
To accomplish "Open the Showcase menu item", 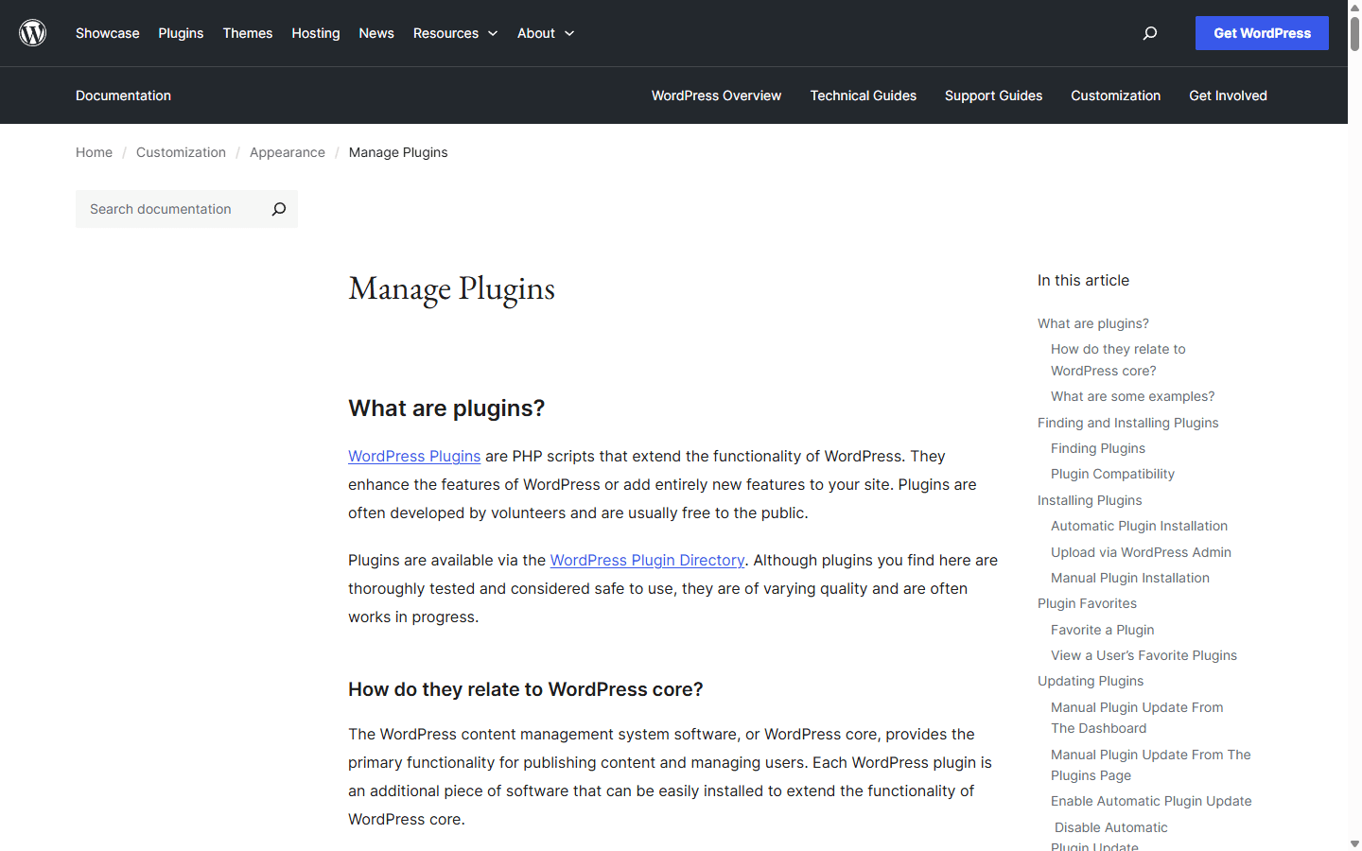I will [108, 33].
